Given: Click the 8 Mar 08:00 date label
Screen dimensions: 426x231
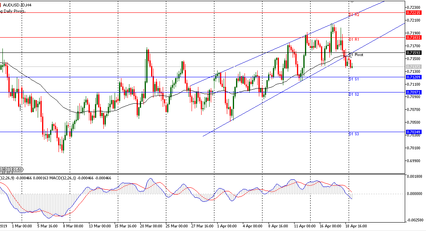Looking at the screenshot, I should pyautogui.click(x=73, y=226).
